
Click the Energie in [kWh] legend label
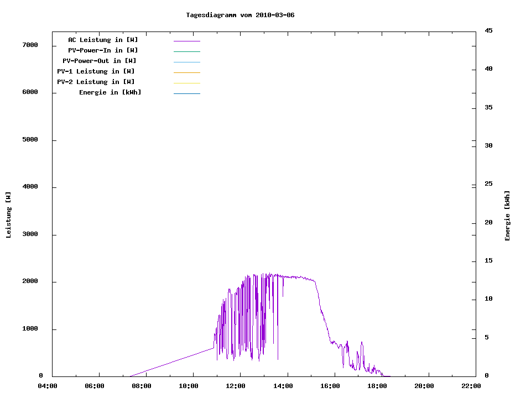pos(110,92)
